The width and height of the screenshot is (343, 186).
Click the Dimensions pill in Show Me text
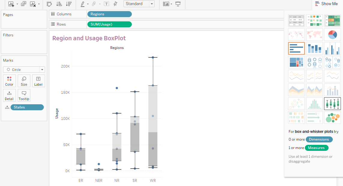[319, 139]
